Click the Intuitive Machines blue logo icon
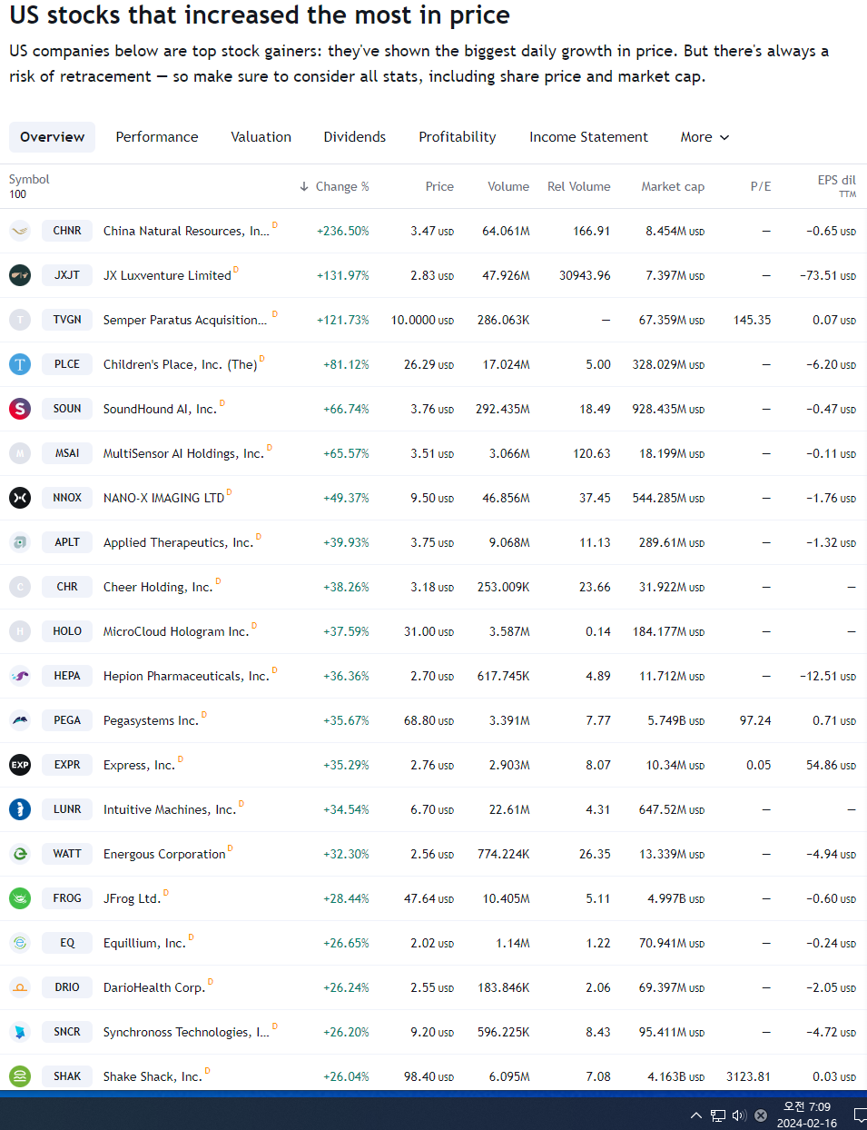 [x=20, y=809]
